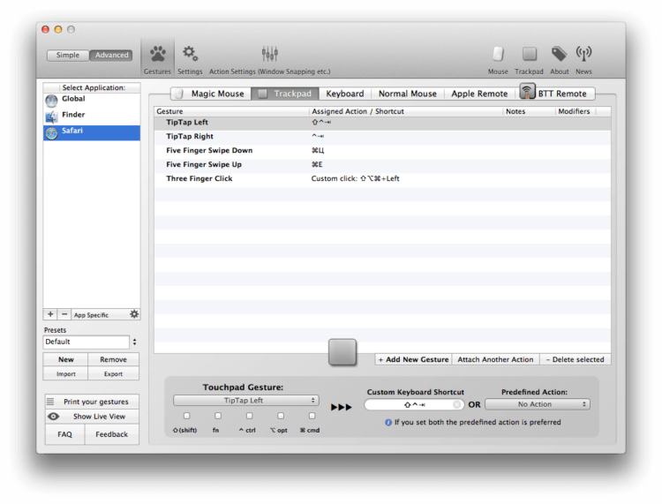The image size is (662, 504).
Task: Select Finder in application list
Action: [92, 117]
